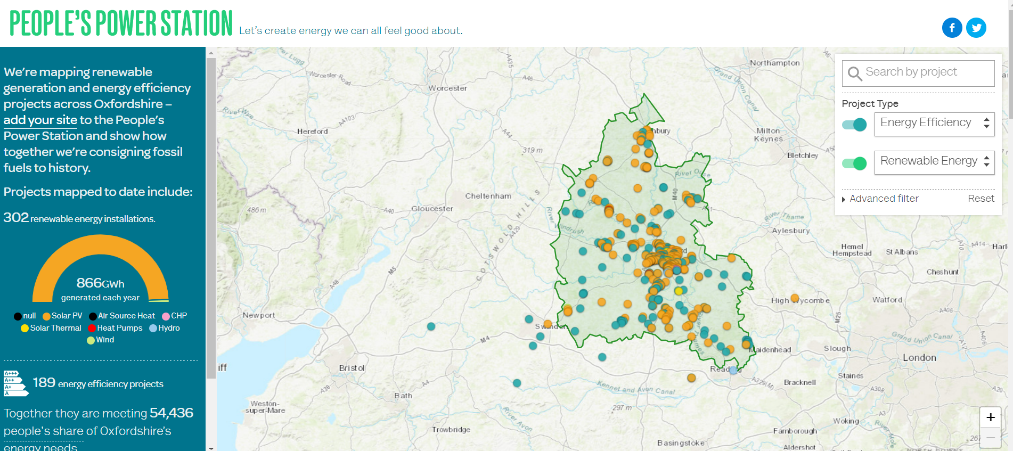1013x451 pixels.
Task: Click the Heat Pumps red legend swatch
Action: pos(92,329)
